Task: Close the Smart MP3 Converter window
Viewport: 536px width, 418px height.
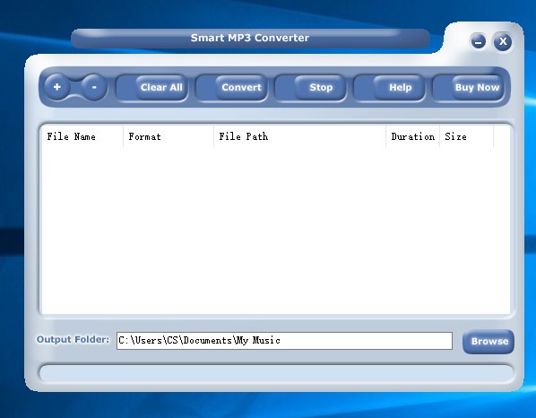Action: (503, 42)
